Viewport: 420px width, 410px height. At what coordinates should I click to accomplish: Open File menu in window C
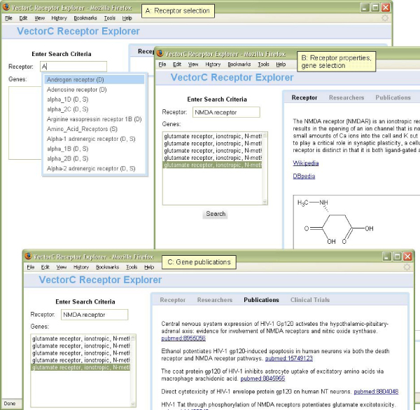(31, 267)
